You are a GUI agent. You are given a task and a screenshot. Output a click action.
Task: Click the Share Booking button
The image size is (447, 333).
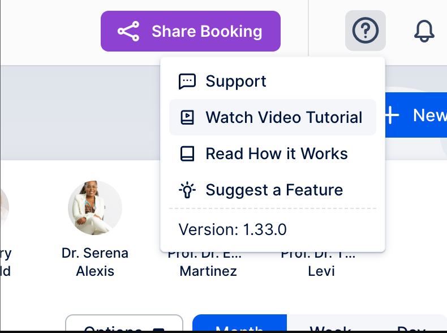coord(191,31)
